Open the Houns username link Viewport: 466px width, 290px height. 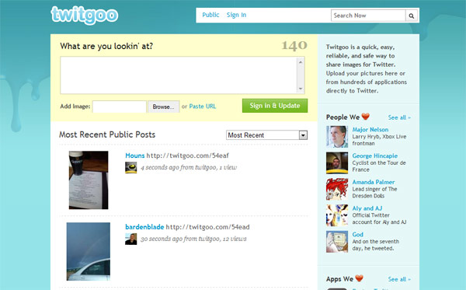tap(134, 155)
